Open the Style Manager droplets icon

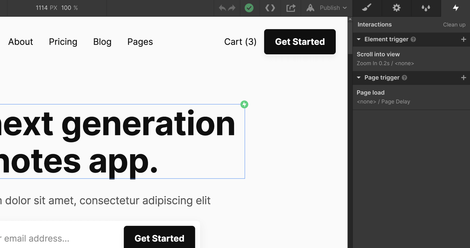point(426,8)
